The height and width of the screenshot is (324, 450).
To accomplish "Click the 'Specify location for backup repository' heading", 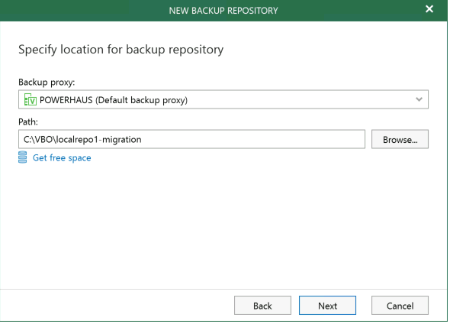I will click(121, 50).
